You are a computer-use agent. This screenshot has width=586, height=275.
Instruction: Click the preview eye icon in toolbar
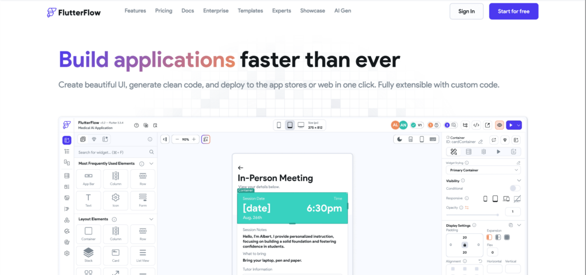499,125
